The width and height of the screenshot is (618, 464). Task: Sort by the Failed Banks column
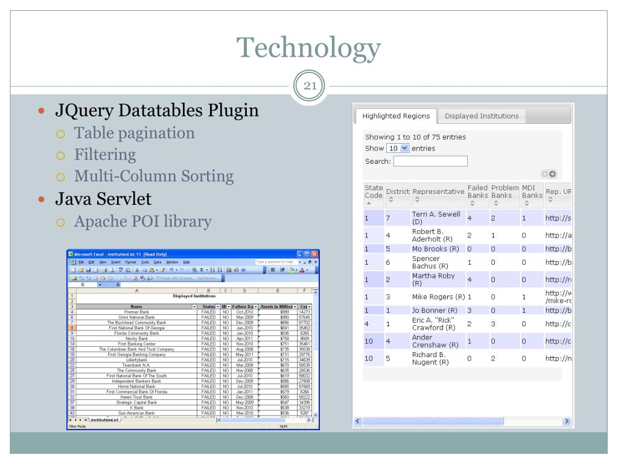(x=477, y=195)
